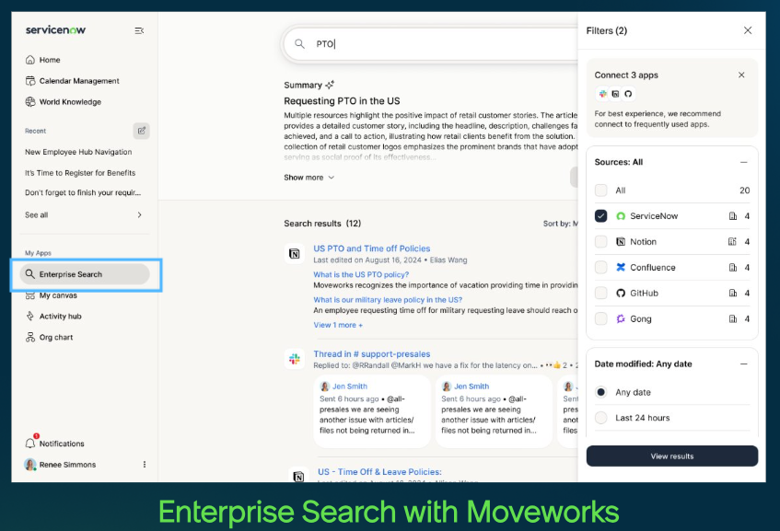Viewport: 780px width, 531px height.
Task: Click document count icon in Gong row
Action: [733, 318]
